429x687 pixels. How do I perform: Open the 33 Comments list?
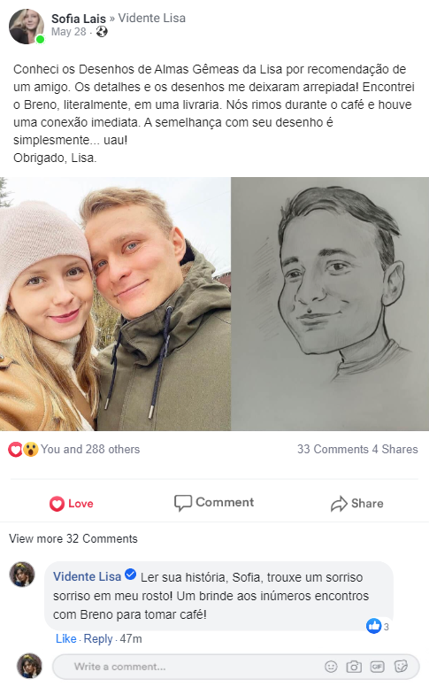click(333, 449)
